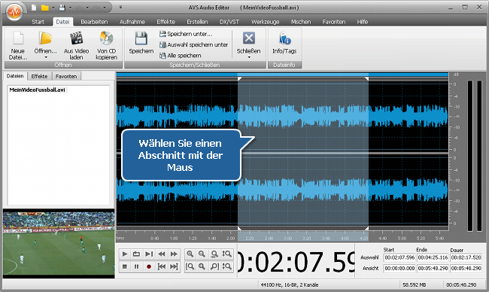Zoom to selection end bracket icon
The width and height of the screenshot is (489, 292).
214,266
